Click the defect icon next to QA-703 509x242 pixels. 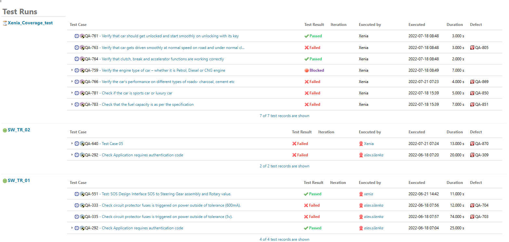[x=472, y=217]
